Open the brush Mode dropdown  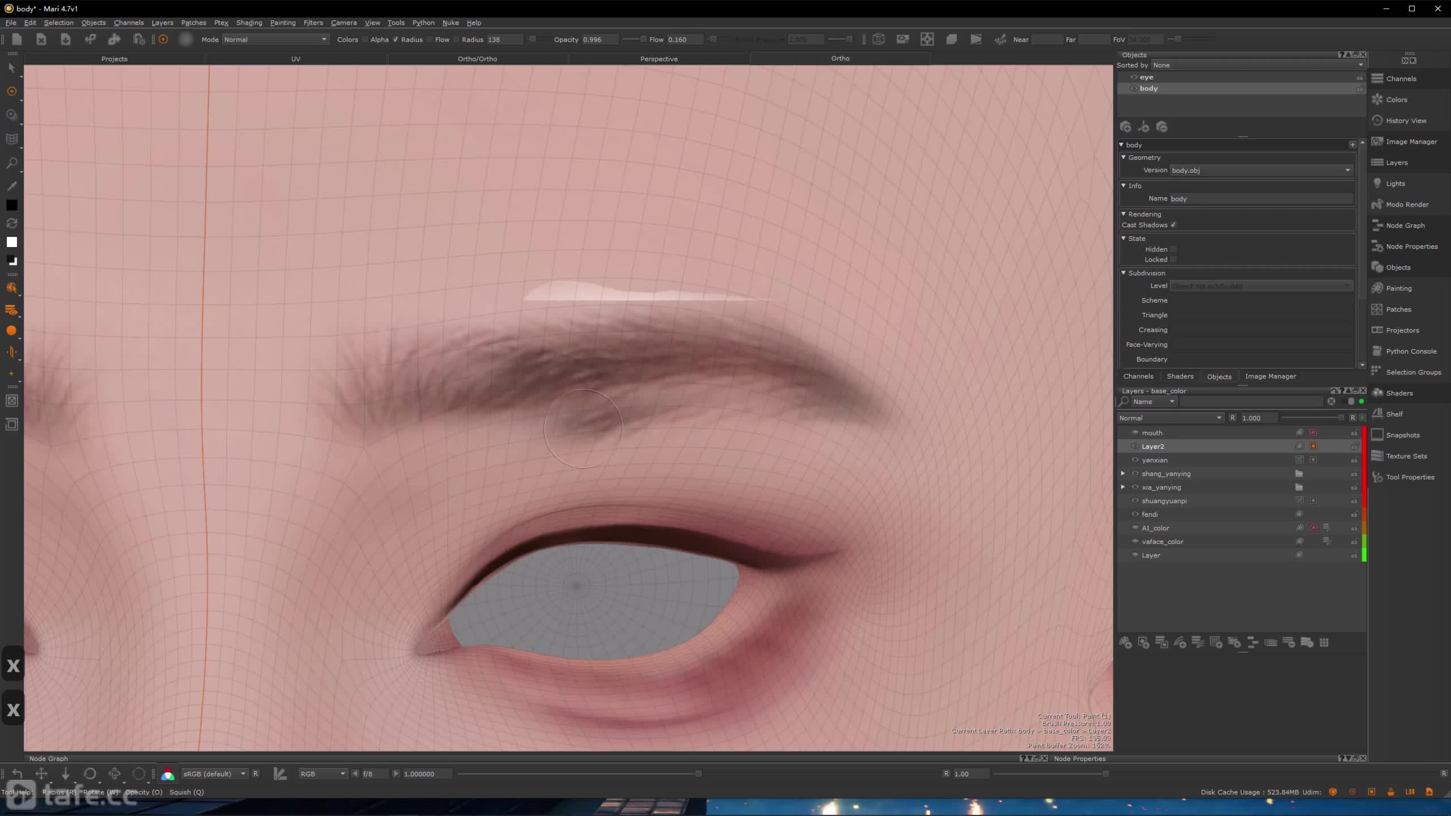(275, 40)
